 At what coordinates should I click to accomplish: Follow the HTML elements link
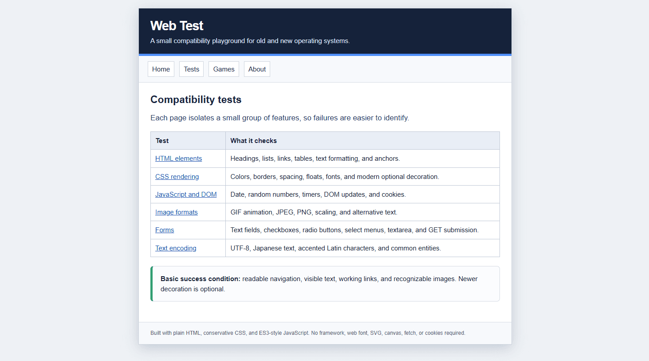[x=178, y=159]
